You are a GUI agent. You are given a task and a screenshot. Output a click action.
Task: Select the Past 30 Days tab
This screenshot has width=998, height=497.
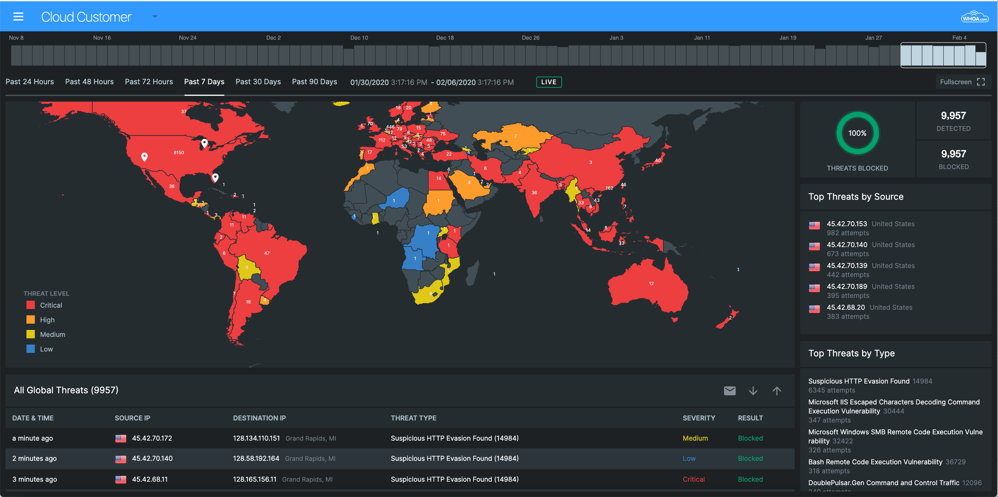tap(258, 81)
